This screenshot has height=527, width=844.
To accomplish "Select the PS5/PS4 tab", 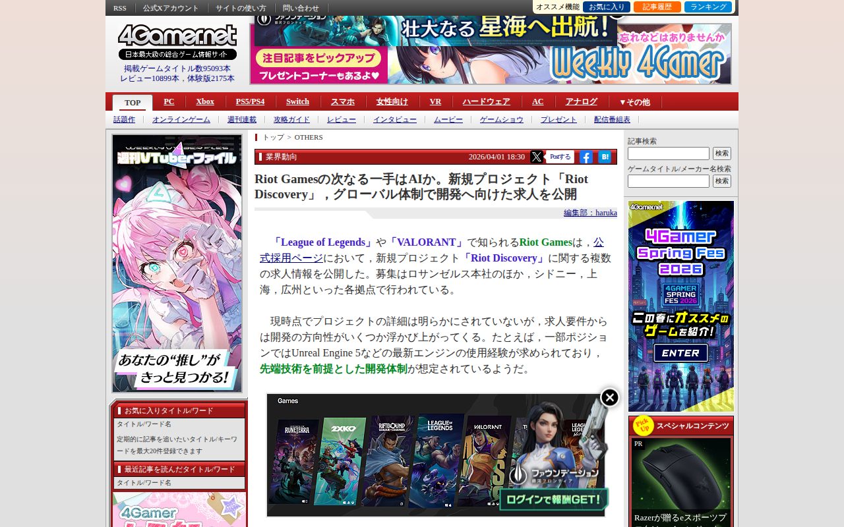I will pyautogui.click(x=250, y=101).
